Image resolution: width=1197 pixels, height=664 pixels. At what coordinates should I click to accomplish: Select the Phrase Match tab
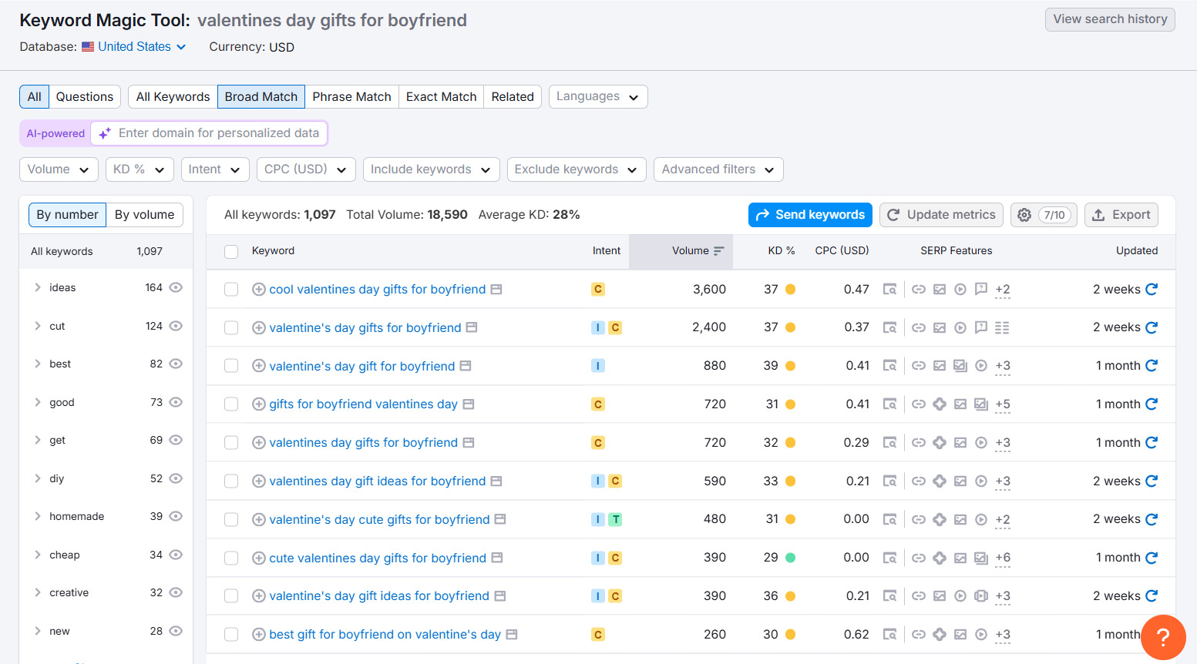click(351, 96)
